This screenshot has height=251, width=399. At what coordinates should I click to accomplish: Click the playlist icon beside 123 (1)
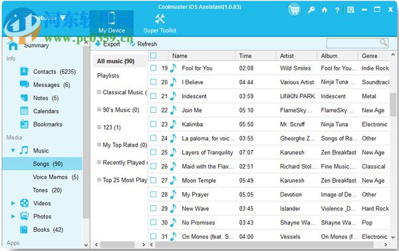[99, 127]
